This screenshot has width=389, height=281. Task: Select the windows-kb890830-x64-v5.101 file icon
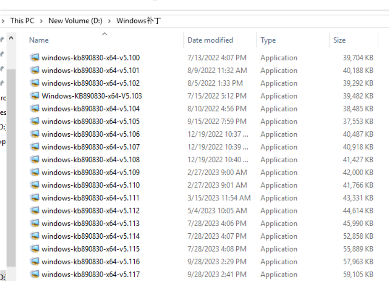[34, 71]
